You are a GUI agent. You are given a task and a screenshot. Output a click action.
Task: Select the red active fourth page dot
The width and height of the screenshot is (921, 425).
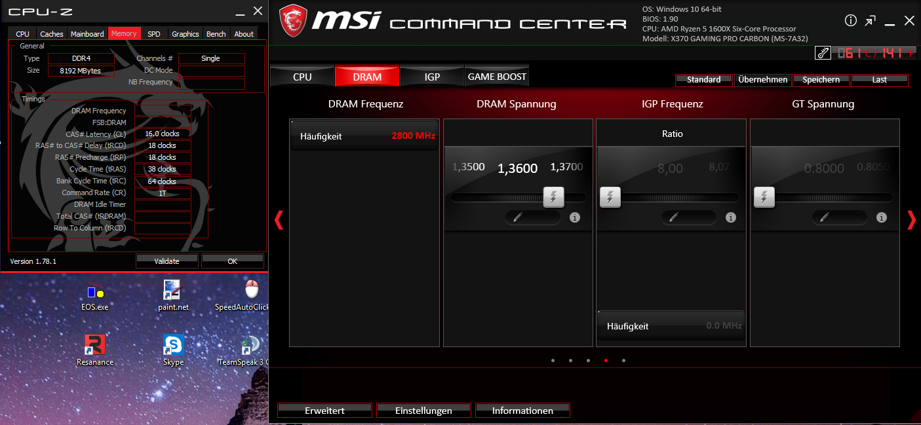coord(606,360)
